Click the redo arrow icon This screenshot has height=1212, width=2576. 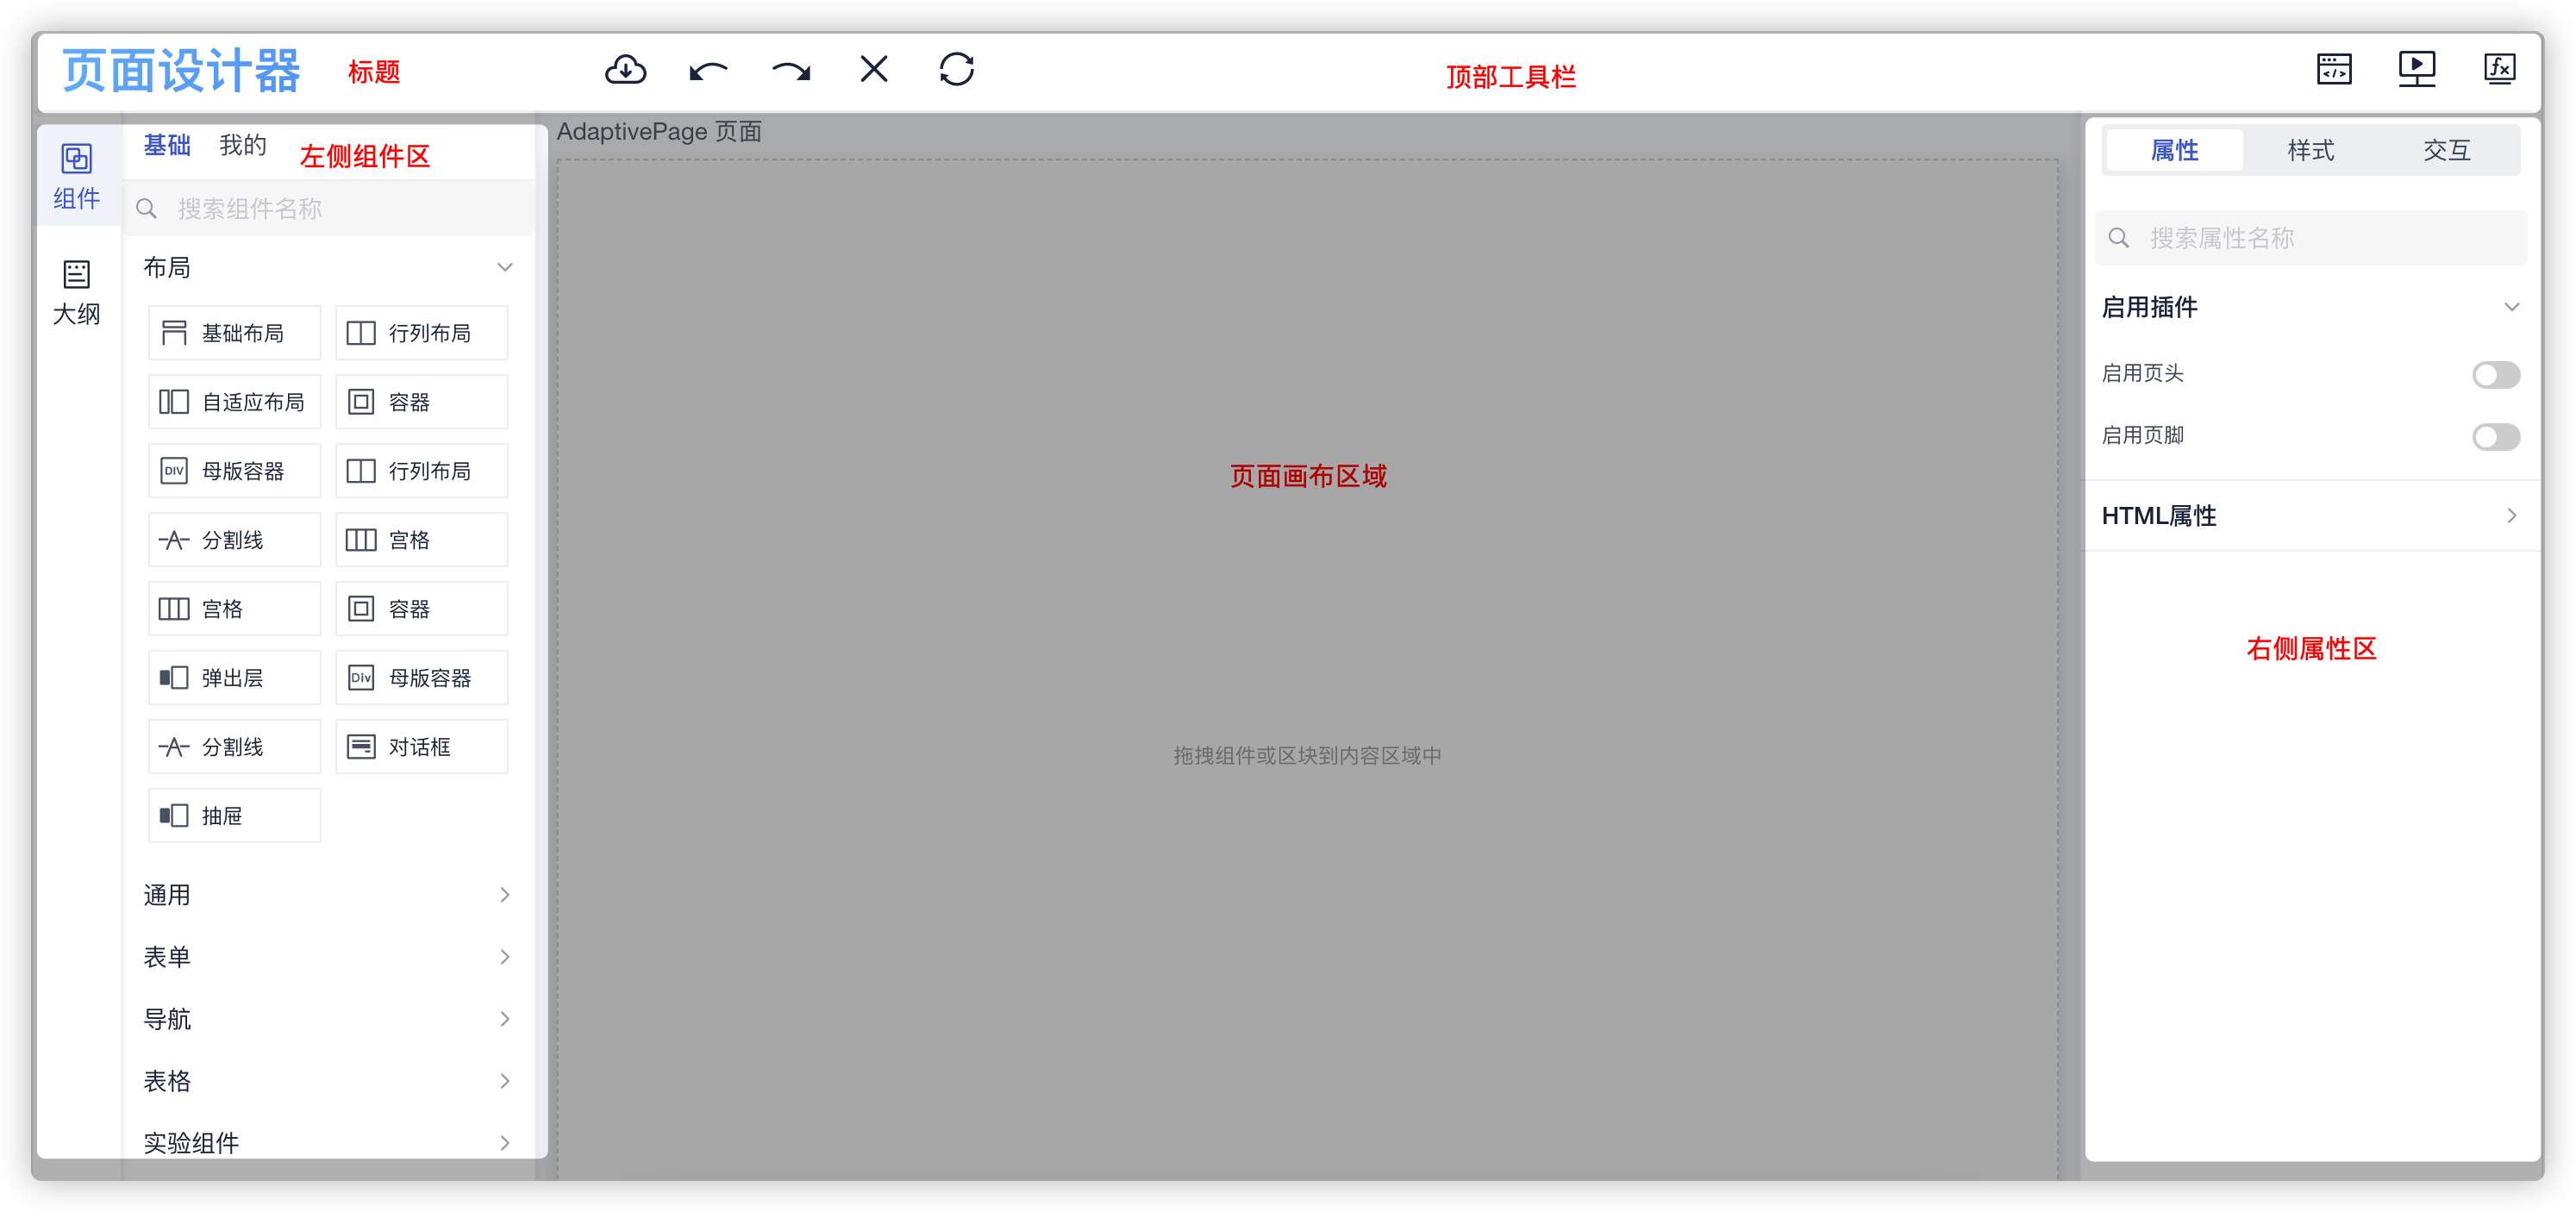tap(791, 70)
